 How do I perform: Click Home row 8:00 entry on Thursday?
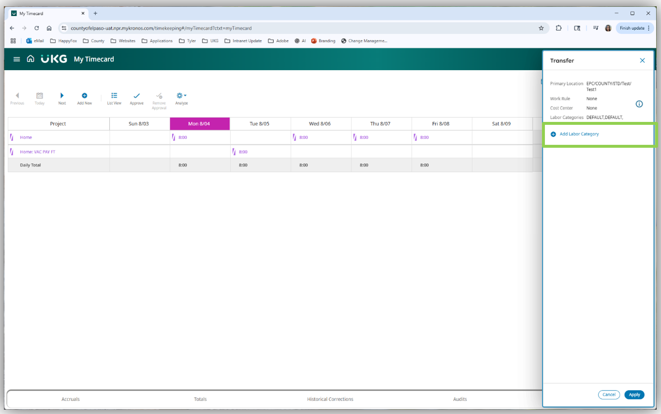364,138
